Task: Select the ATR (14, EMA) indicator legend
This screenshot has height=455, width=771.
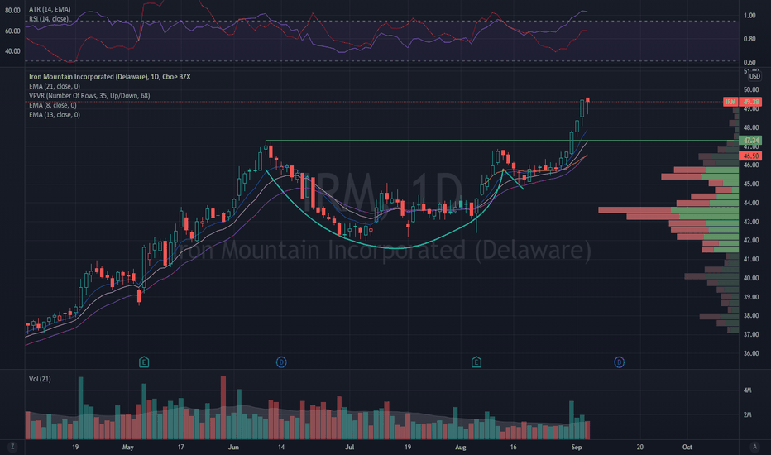Action: pyautogui.click(x=50, y=9)
